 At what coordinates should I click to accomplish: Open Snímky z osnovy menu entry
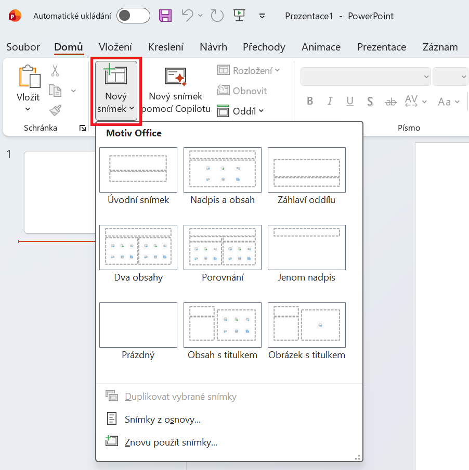(229, 419)
